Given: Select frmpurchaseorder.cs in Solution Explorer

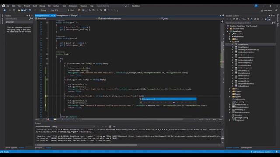Looking at the screenshot, I should pos(246,83).
